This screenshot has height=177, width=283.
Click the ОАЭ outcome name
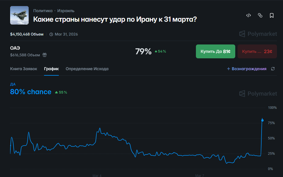click(15, 48)
